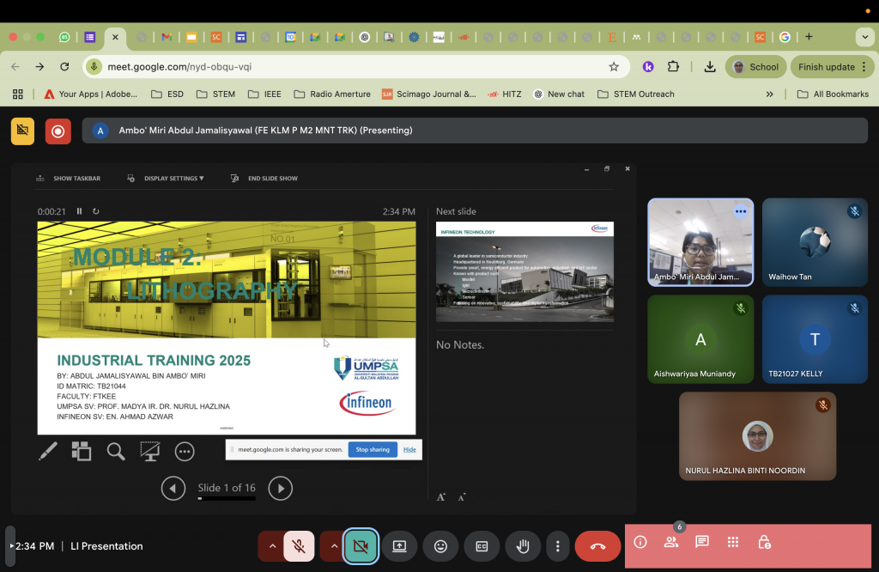Open the see all slides grid
Viewport: 879px width, 572px height.
point(82,452)
